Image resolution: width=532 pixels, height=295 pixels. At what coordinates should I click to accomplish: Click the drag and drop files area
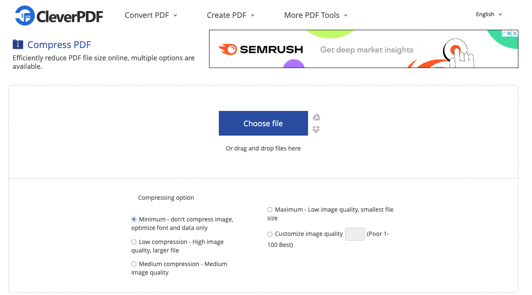[263, 148]
